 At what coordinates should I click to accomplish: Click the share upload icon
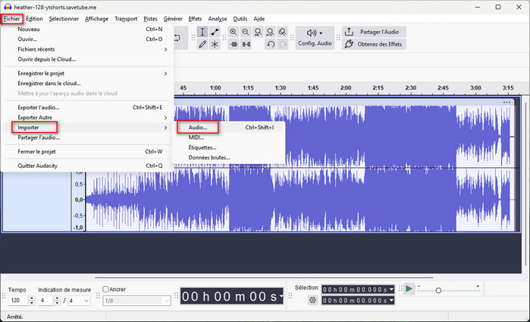(349, 32)
